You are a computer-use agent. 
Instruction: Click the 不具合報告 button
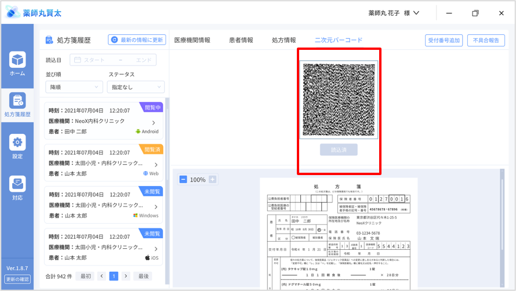point(486,40)
